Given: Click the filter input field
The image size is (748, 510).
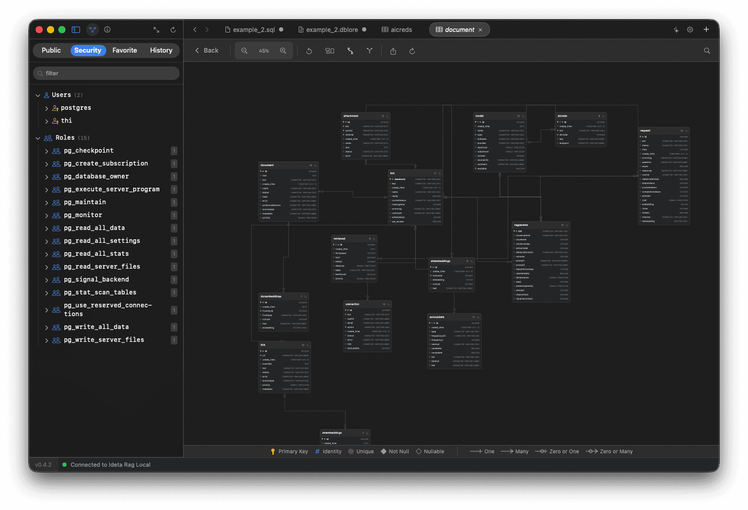Looking at the screenshot, I should click(x=106, y=73).
